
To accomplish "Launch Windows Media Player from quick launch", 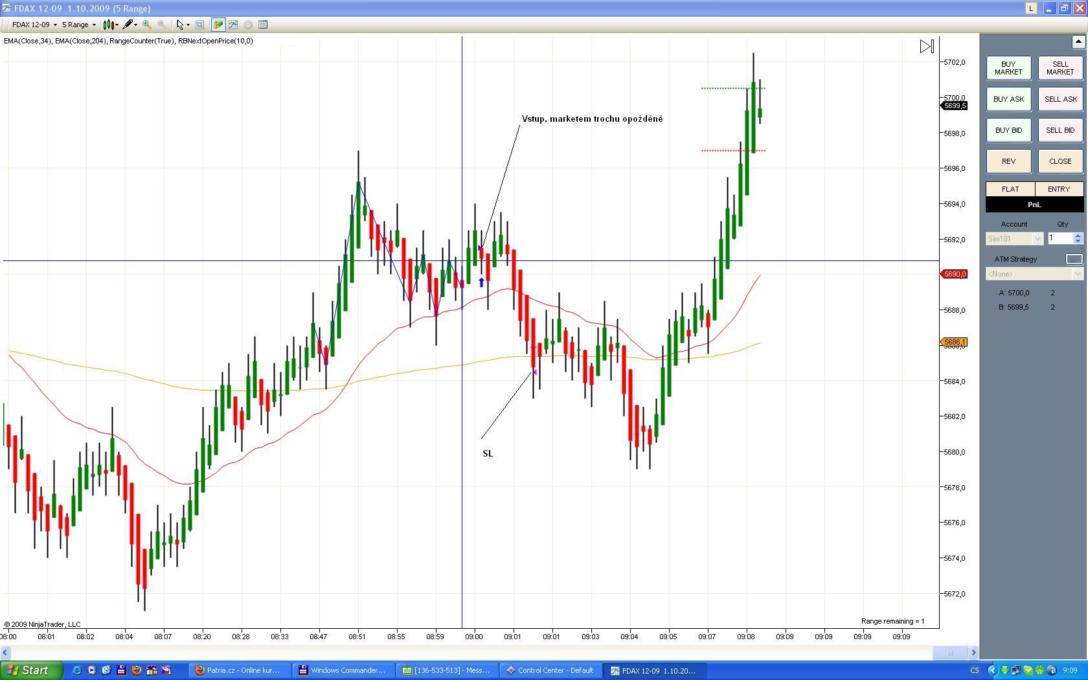I will click(x=91, y=670).
